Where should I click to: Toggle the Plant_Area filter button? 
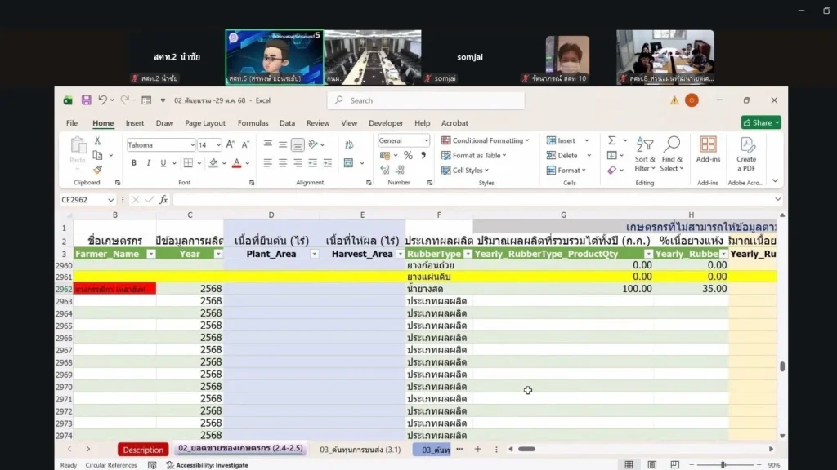click(314, 254)
